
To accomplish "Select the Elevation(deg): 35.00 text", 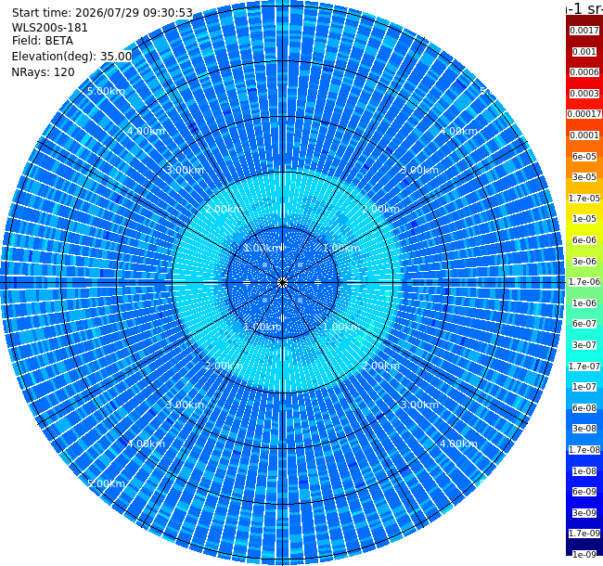I will click(72, 57).
